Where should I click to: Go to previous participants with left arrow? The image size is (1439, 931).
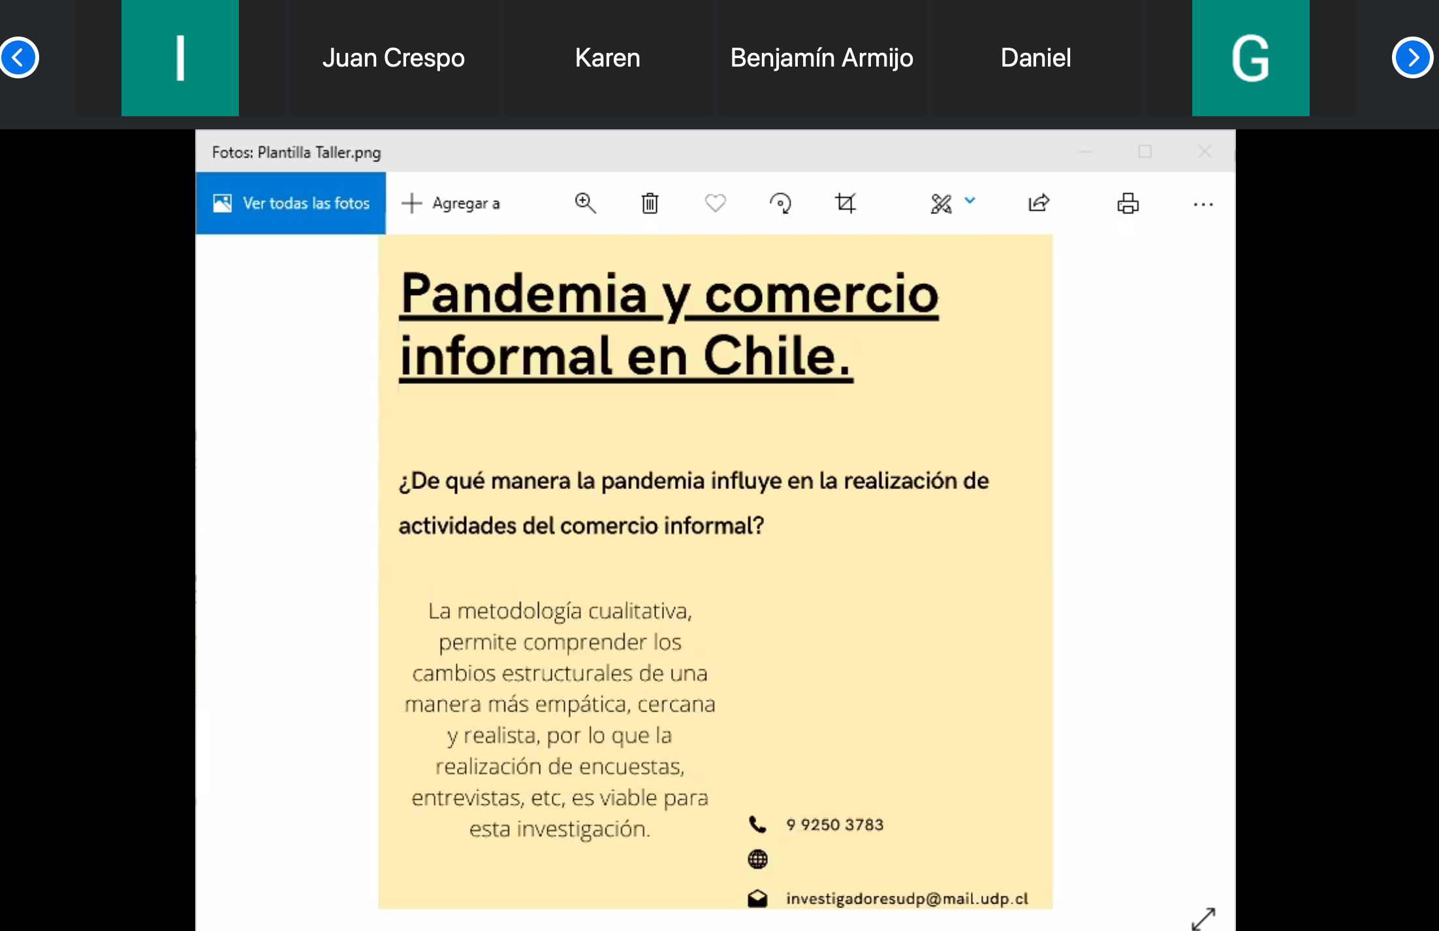point(19,57)
